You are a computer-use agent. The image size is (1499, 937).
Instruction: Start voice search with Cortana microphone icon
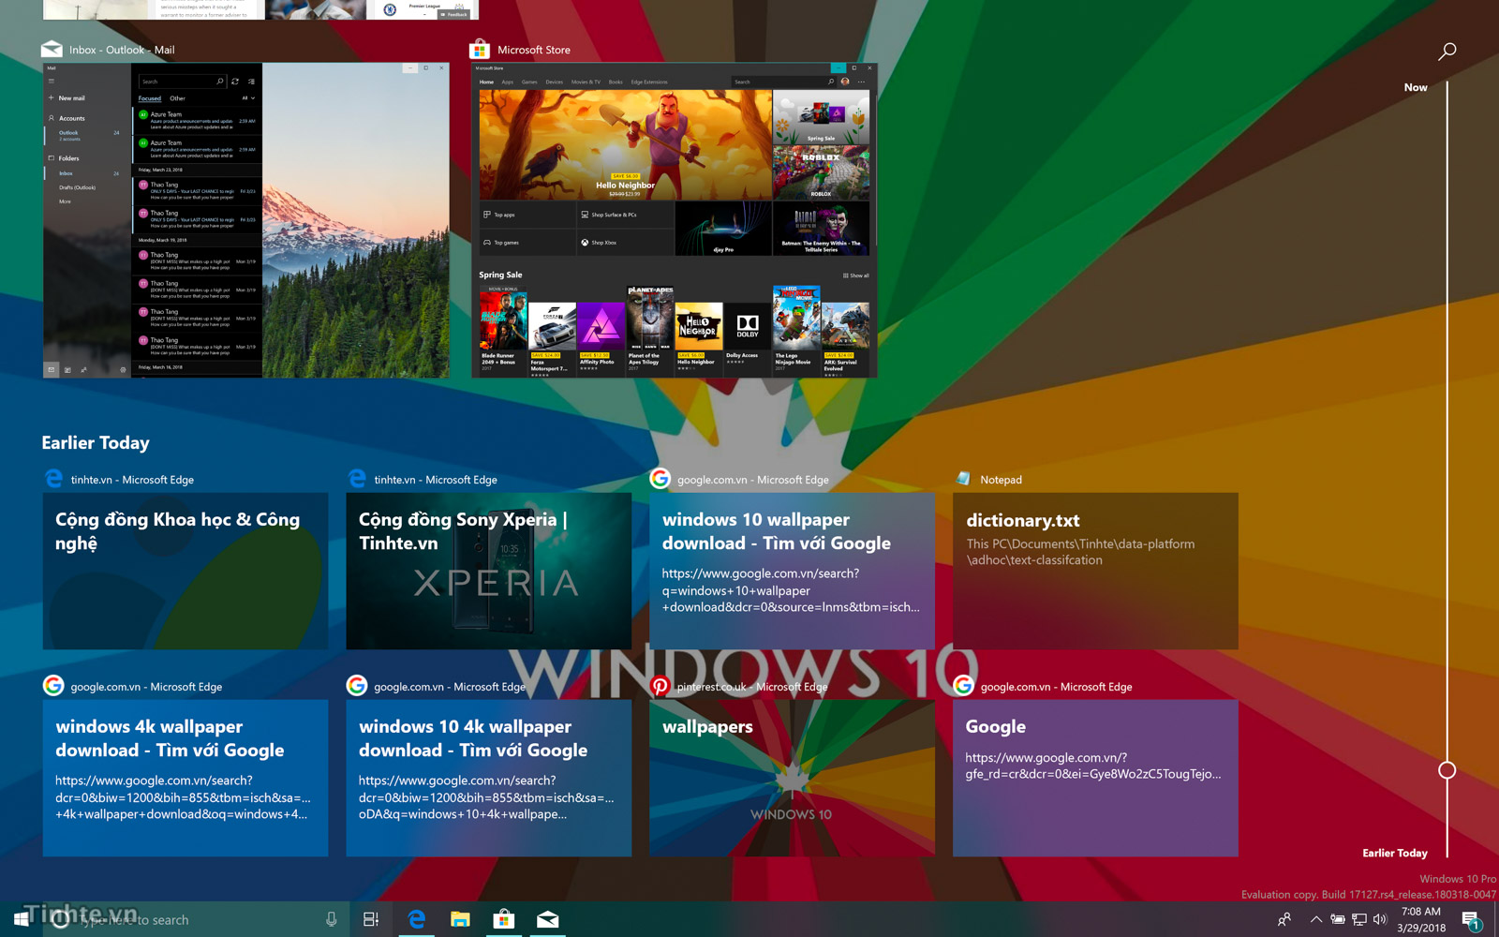click(332, 919)
